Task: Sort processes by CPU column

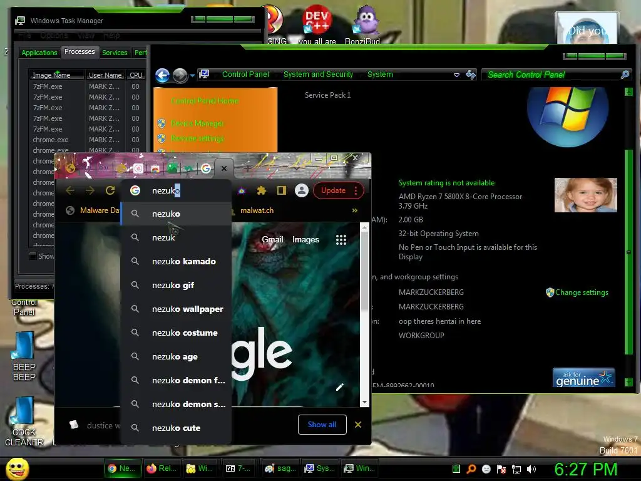Action: point(136,75)
